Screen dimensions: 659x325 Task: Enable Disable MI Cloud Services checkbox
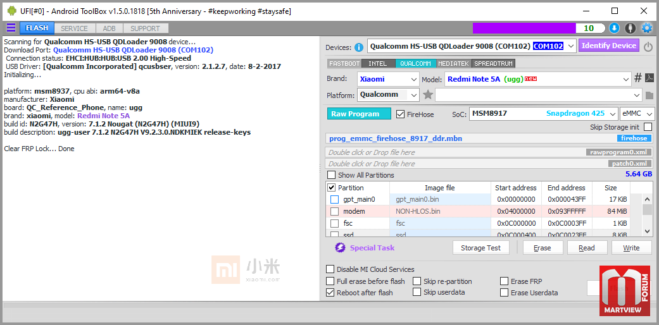(330, 269)
